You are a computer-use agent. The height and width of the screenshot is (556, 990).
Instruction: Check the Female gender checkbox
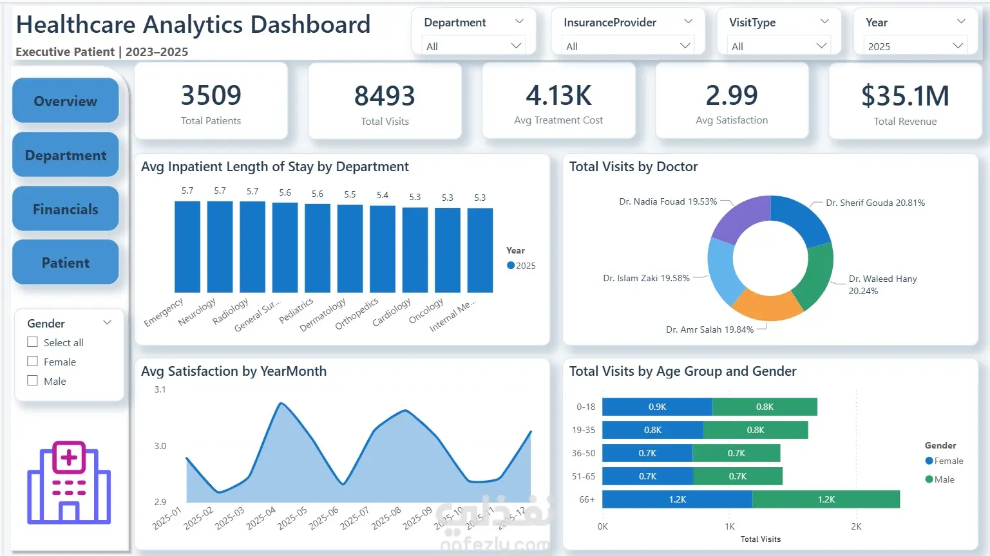tap(32, 361)
